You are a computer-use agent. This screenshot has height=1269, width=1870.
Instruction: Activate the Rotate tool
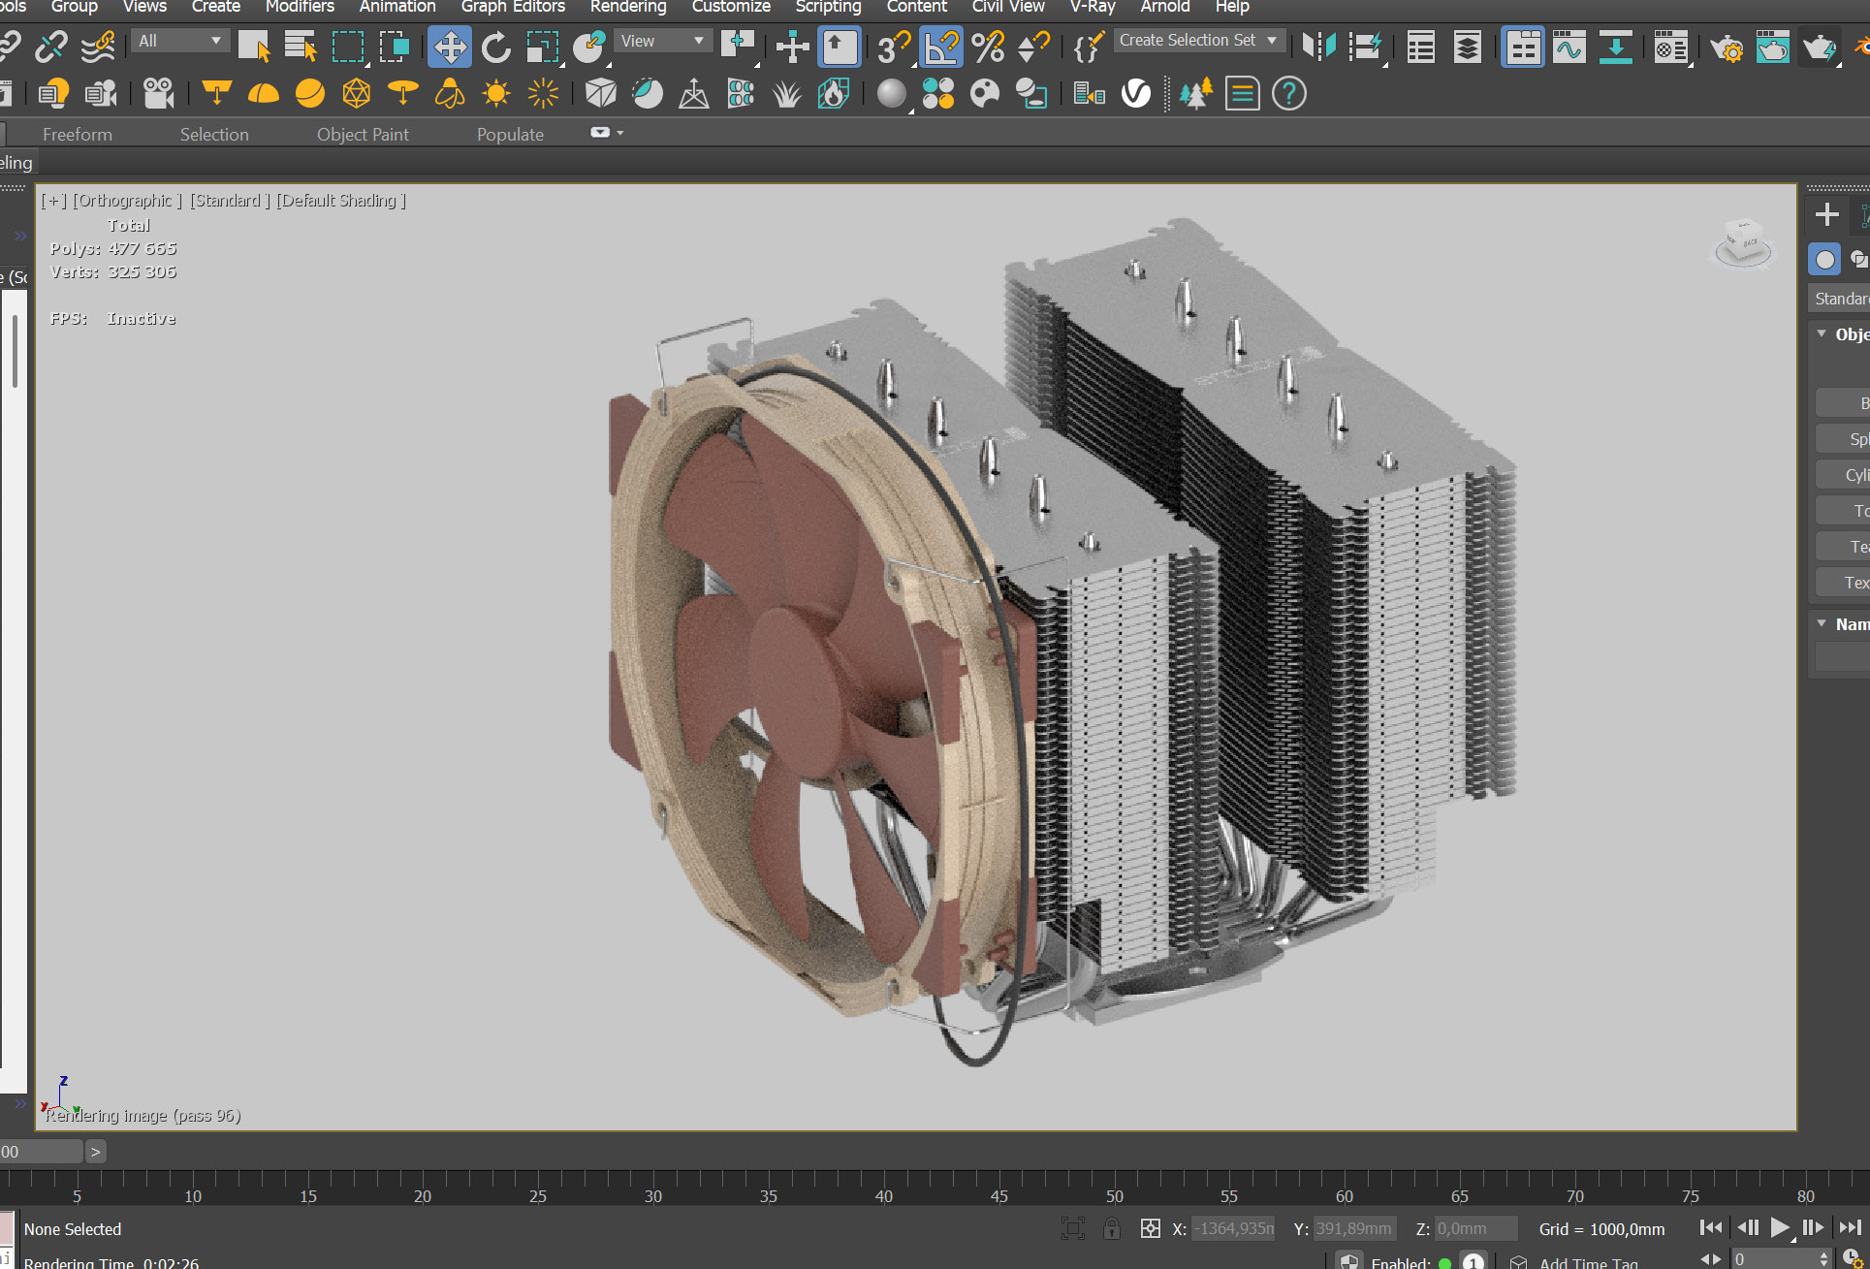[x=495, y=47]
